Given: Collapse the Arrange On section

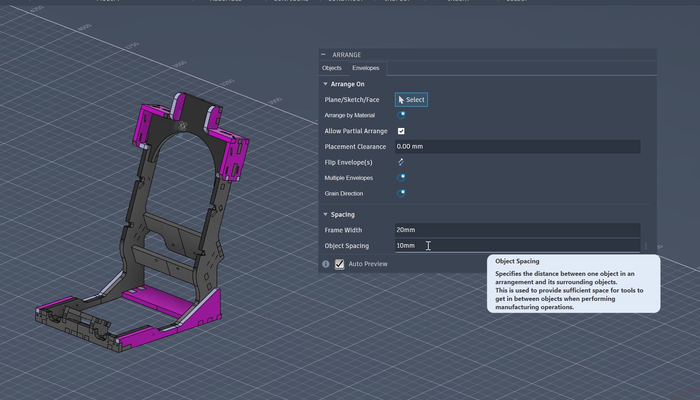Looking at the screenshot, I should pyautogui.click(x=325, y=84).
